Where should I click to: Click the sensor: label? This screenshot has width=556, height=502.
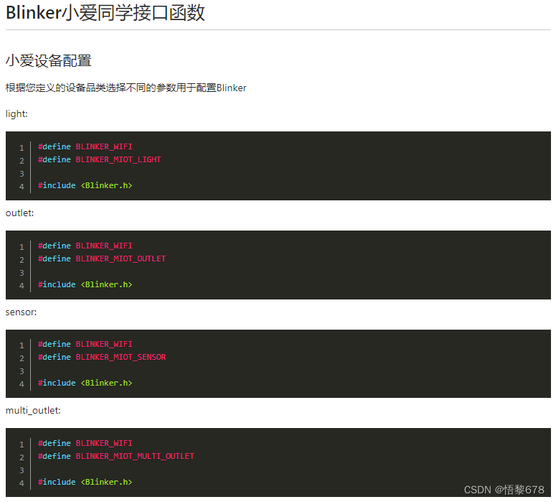(22, 312)
